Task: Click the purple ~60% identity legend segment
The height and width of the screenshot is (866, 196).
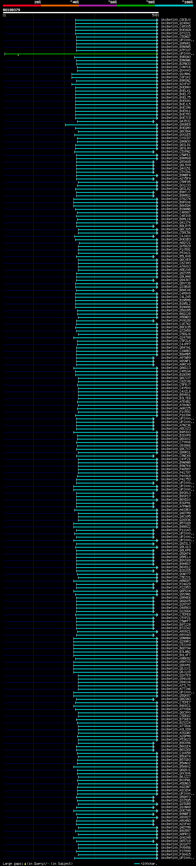Action: pyautogui.click(x=98, y=6)
